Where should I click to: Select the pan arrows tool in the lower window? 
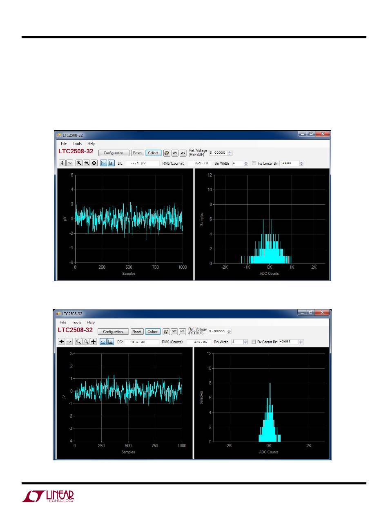[x=94, y=342]
